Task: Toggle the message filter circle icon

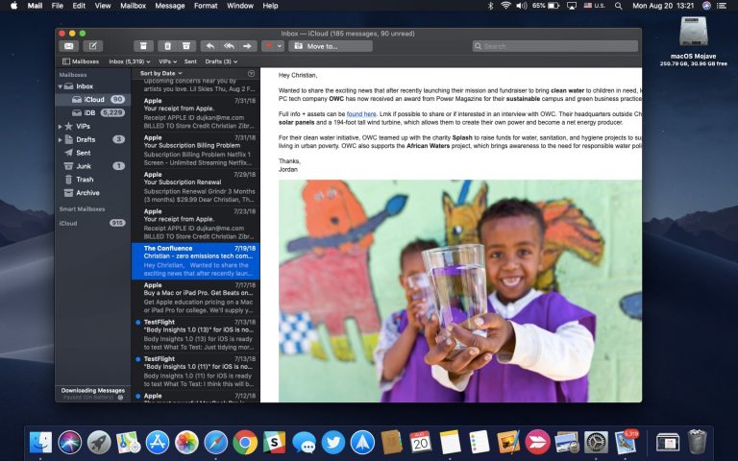Action: pyautogui.click(x=252, y=73)
